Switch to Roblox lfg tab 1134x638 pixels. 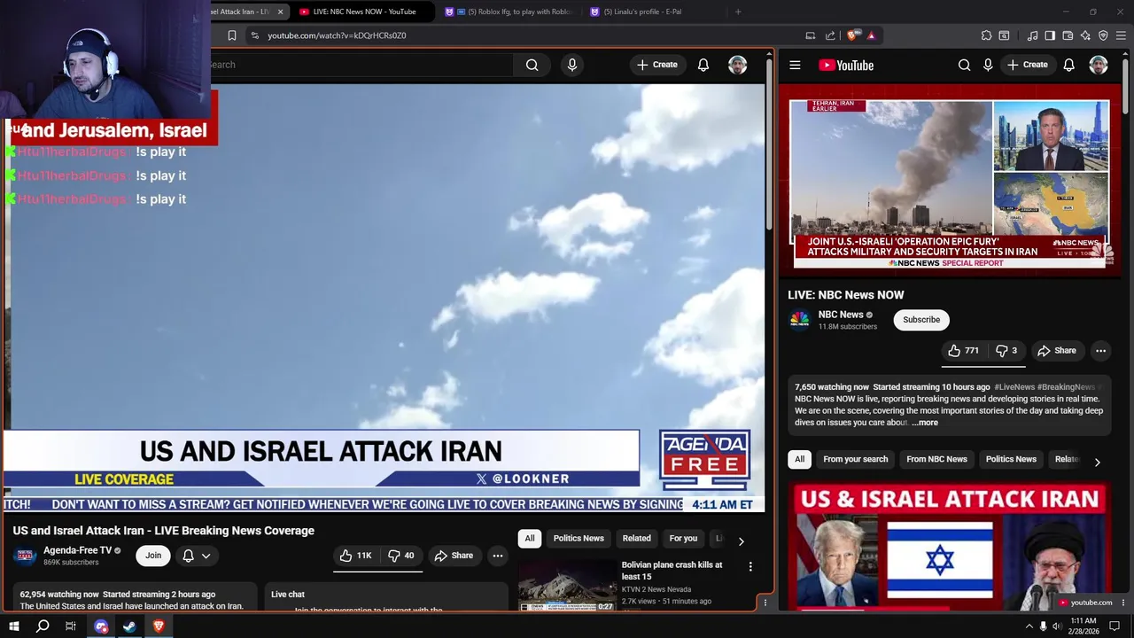(x=509, y=12)
